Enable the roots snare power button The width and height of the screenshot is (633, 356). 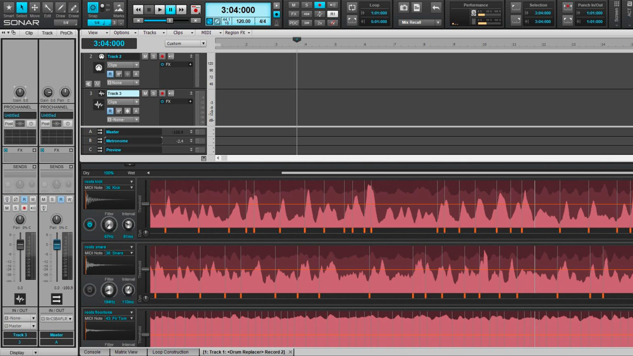pos(89,290)
